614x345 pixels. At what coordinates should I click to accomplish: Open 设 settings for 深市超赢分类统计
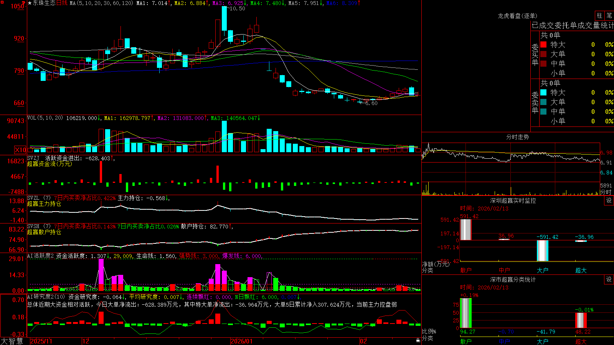click(609, 279)
